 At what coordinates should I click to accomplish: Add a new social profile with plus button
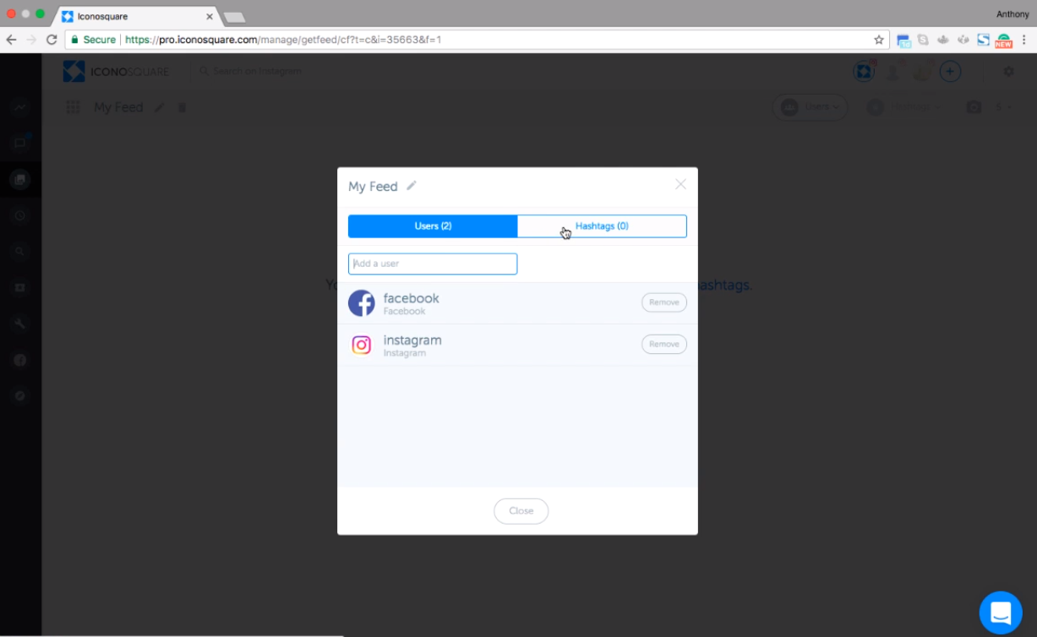pos(950,71)
